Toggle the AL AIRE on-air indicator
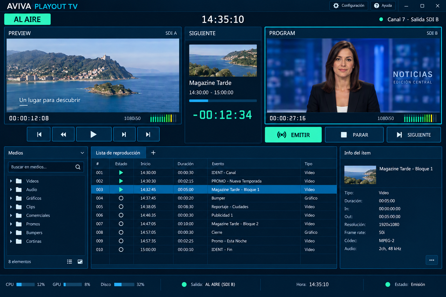This screenshot has height=297, width=446. tap(27, 19)
